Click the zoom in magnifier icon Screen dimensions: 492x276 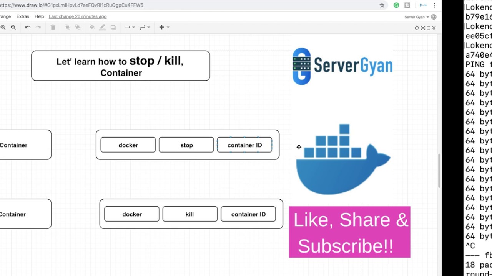(x=3, y=27)
